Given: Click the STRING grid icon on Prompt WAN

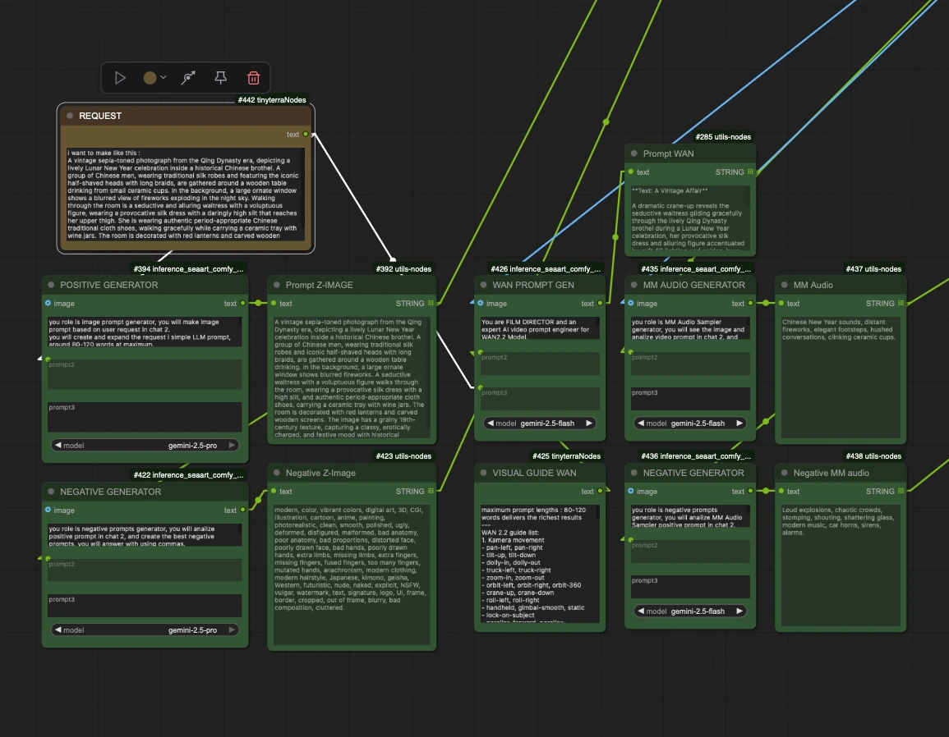Looking at the screenshot, I should [751, 172].
